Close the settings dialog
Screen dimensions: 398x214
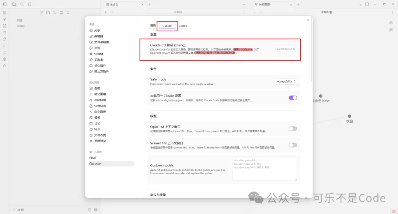[308, 20]
